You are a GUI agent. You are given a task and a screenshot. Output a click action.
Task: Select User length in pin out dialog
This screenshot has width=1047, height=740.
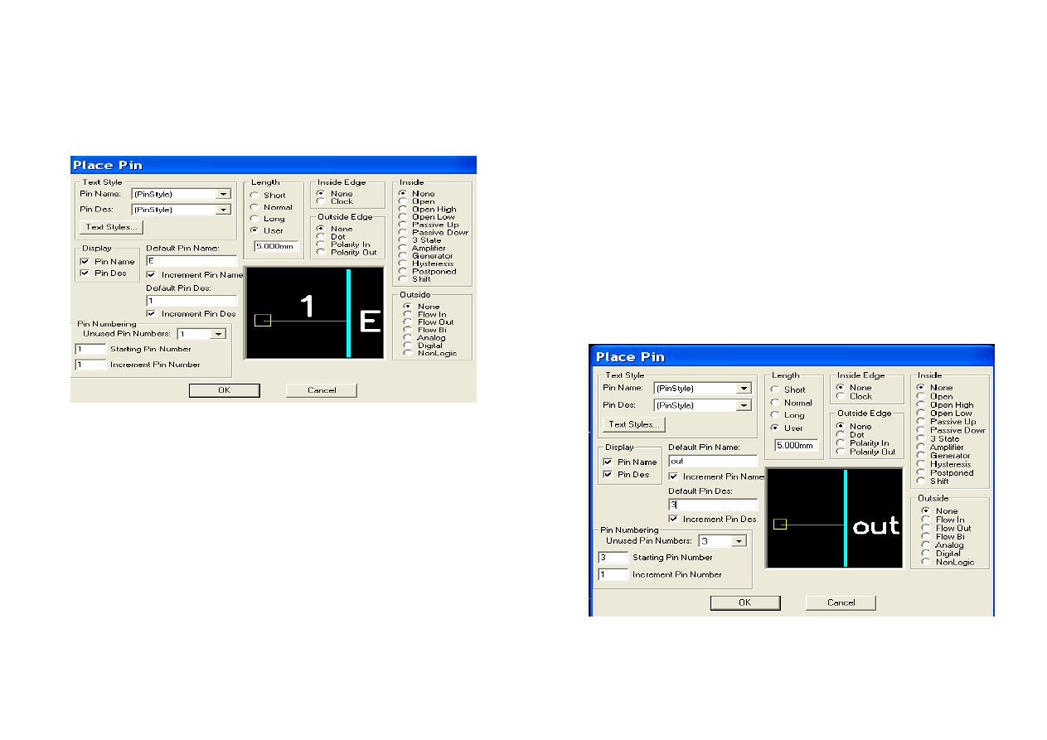[775, 428]
